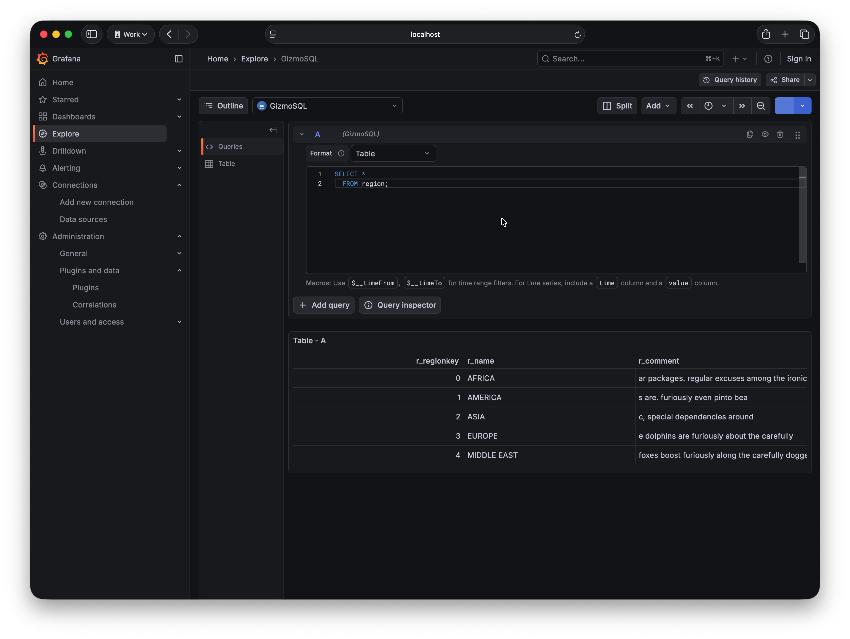
Task: Click the Sign in link
Action: [x=798, y=59]
